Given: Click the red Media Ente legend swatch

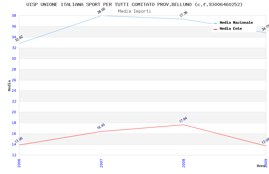Looking at the screenshot, I should coord(215,29).
